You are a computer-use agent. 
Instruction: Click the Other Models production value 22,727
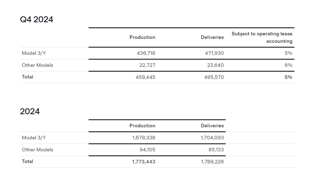tap(147, 65)
